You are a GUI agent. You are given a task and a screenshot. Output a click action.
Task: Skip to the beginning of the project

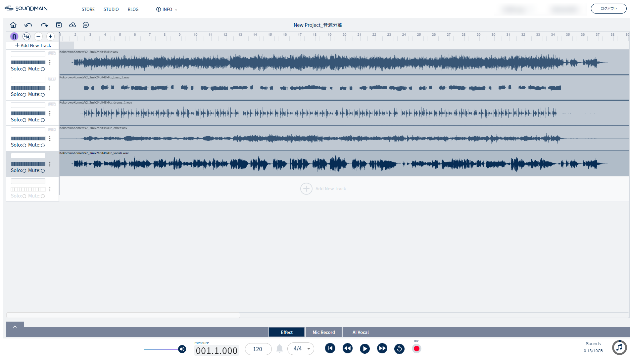[330, 348]
